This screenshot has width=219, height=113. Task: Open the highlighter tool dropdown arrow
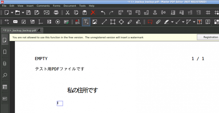click(172, 22)
